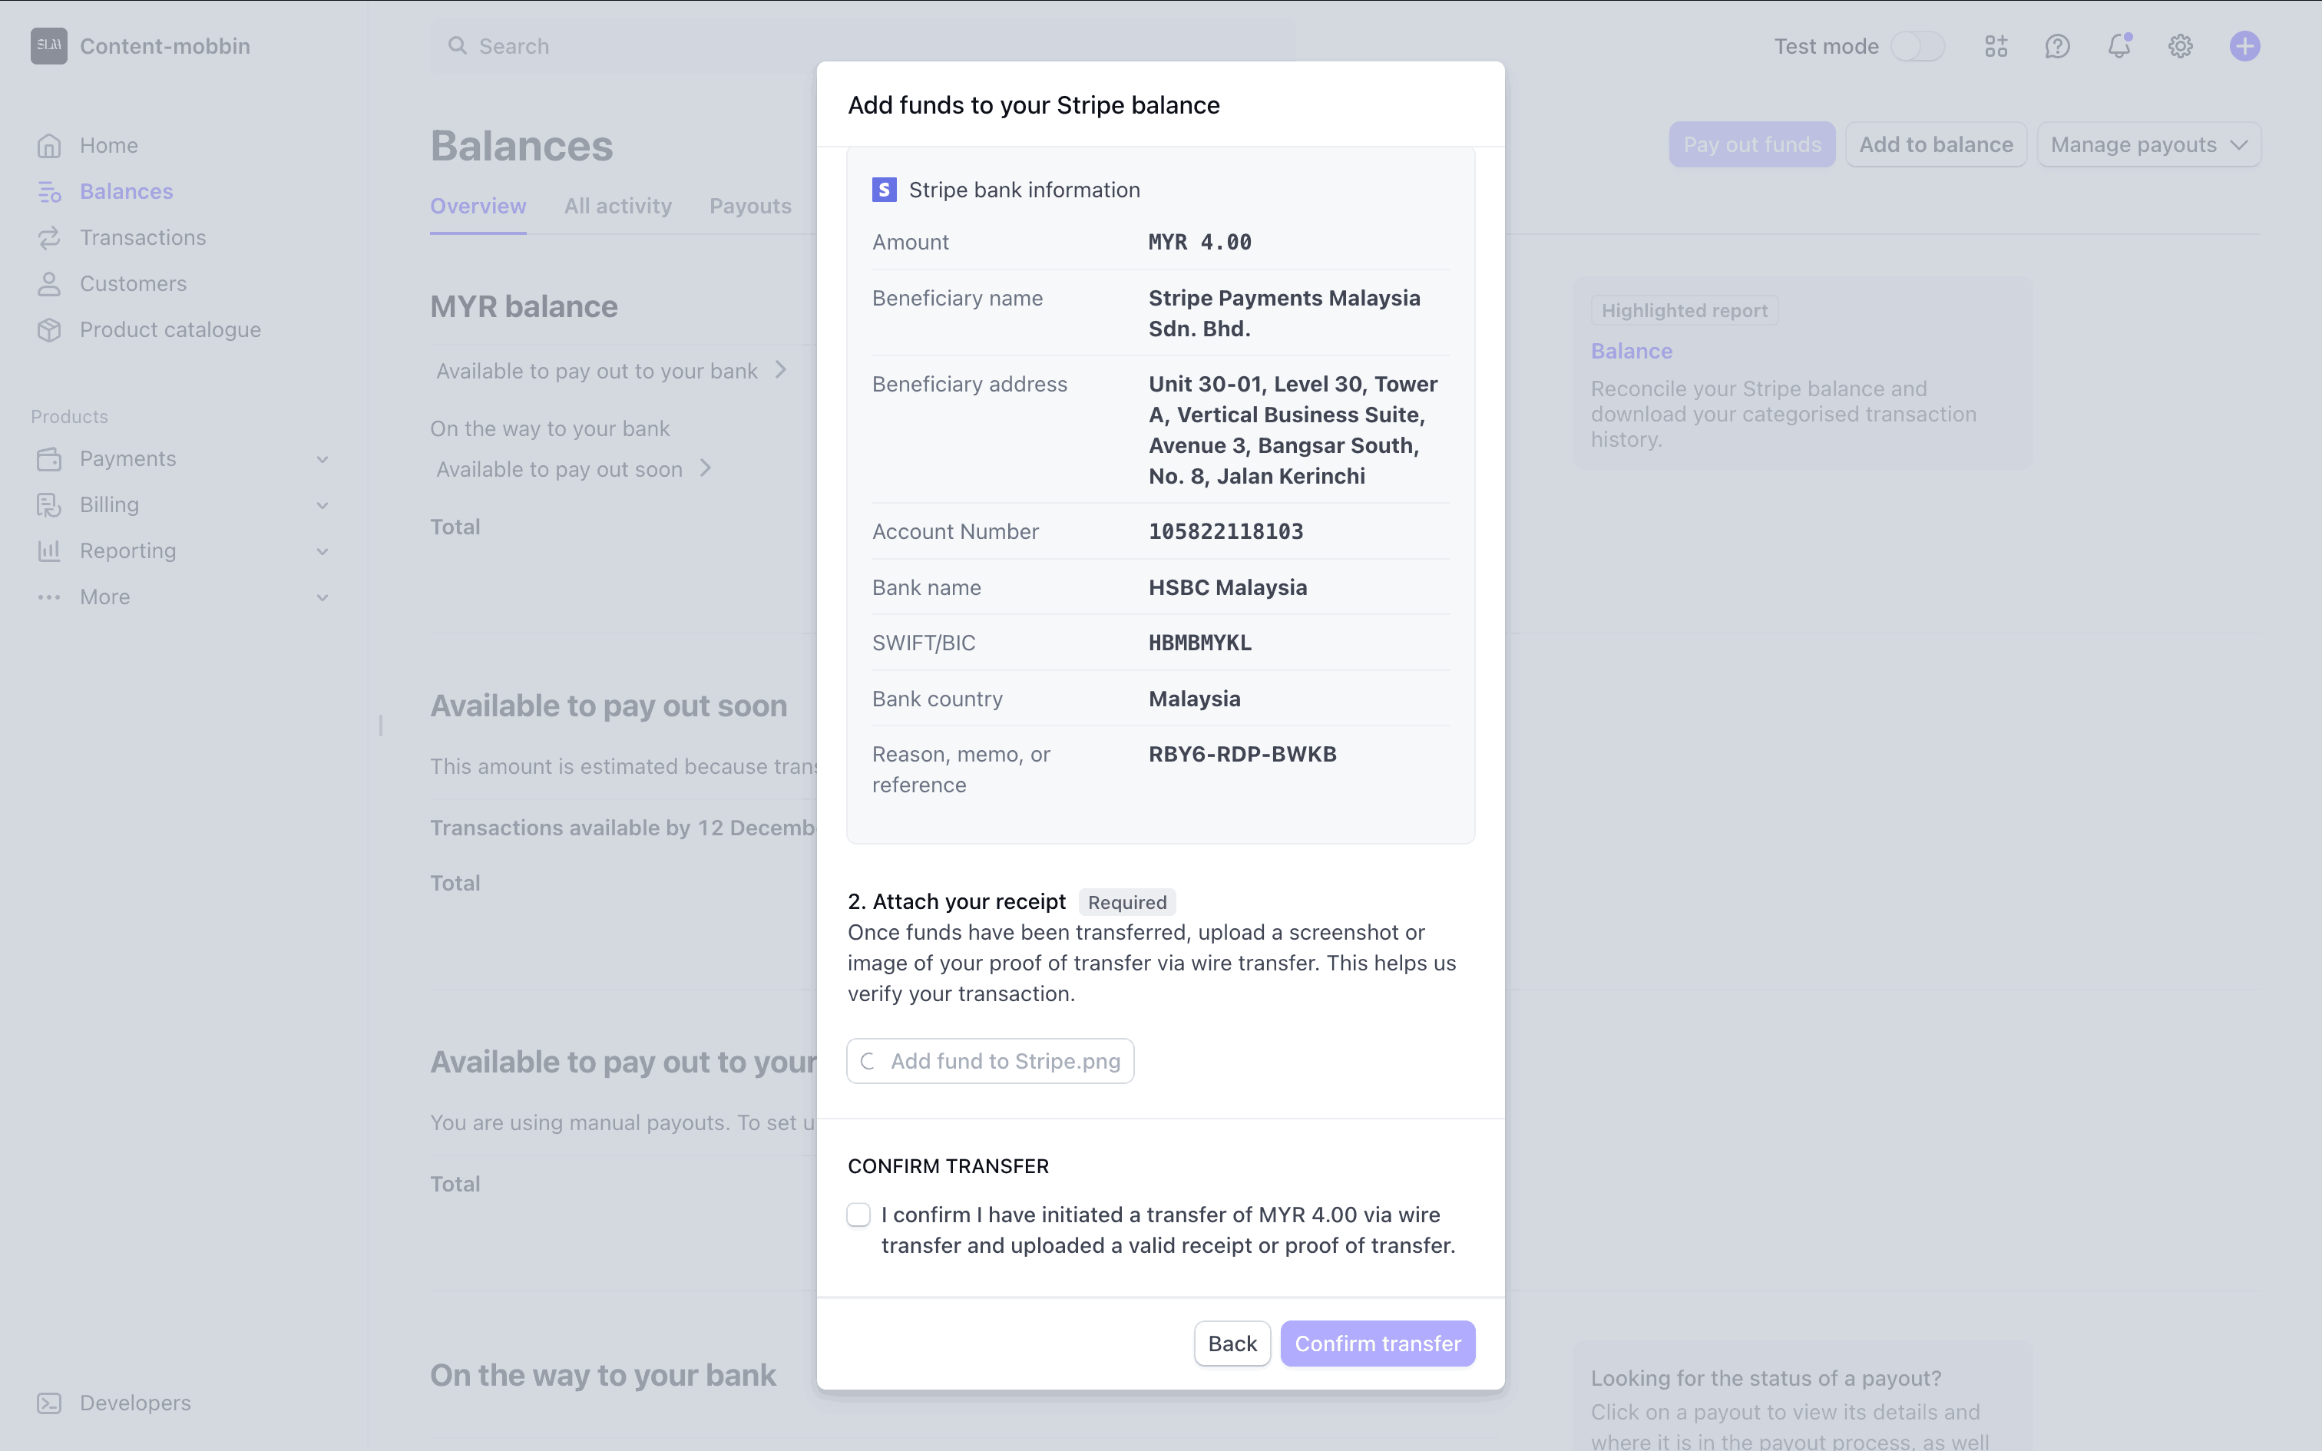
Task: Open the Manage payouts dropdown
Action: pos(2148,145)
